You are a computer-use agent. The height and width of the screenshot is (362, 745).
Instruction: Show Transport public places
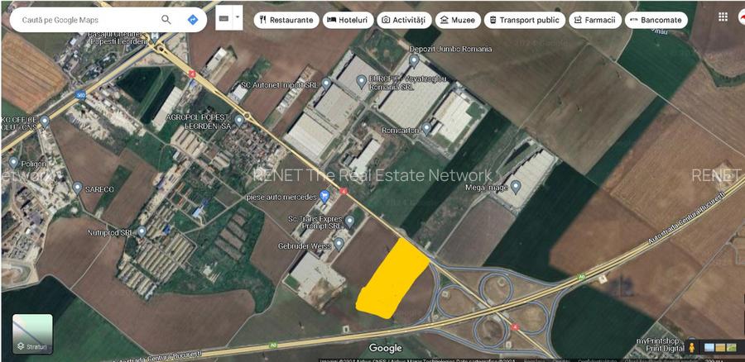[x=523, y=20]
